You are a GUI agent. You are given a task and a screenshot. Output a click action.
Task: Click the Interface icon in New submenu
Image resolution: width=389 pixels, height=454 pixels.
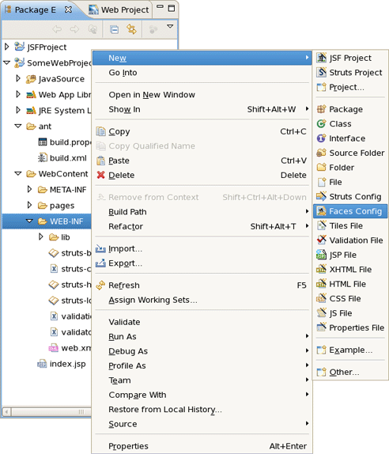click(321, 138)
